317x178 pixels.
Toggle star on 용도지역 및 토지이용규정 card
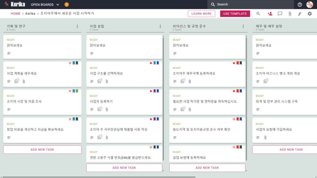(234, 119)
